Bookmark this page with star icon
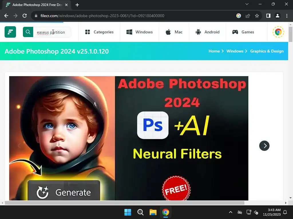The height and width of the screenshot is (219, 293). click(x=257, y=16)
